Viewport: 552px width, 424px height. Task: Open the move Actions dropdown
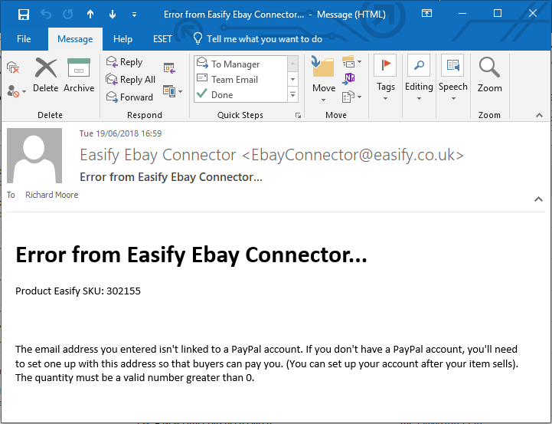click(x=351, y=96)
